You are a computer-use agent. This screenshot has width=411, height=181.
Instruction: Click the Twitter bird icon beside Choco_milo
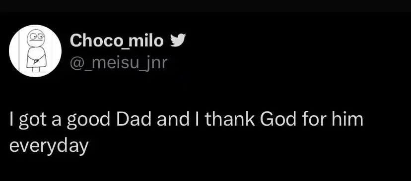178,40
